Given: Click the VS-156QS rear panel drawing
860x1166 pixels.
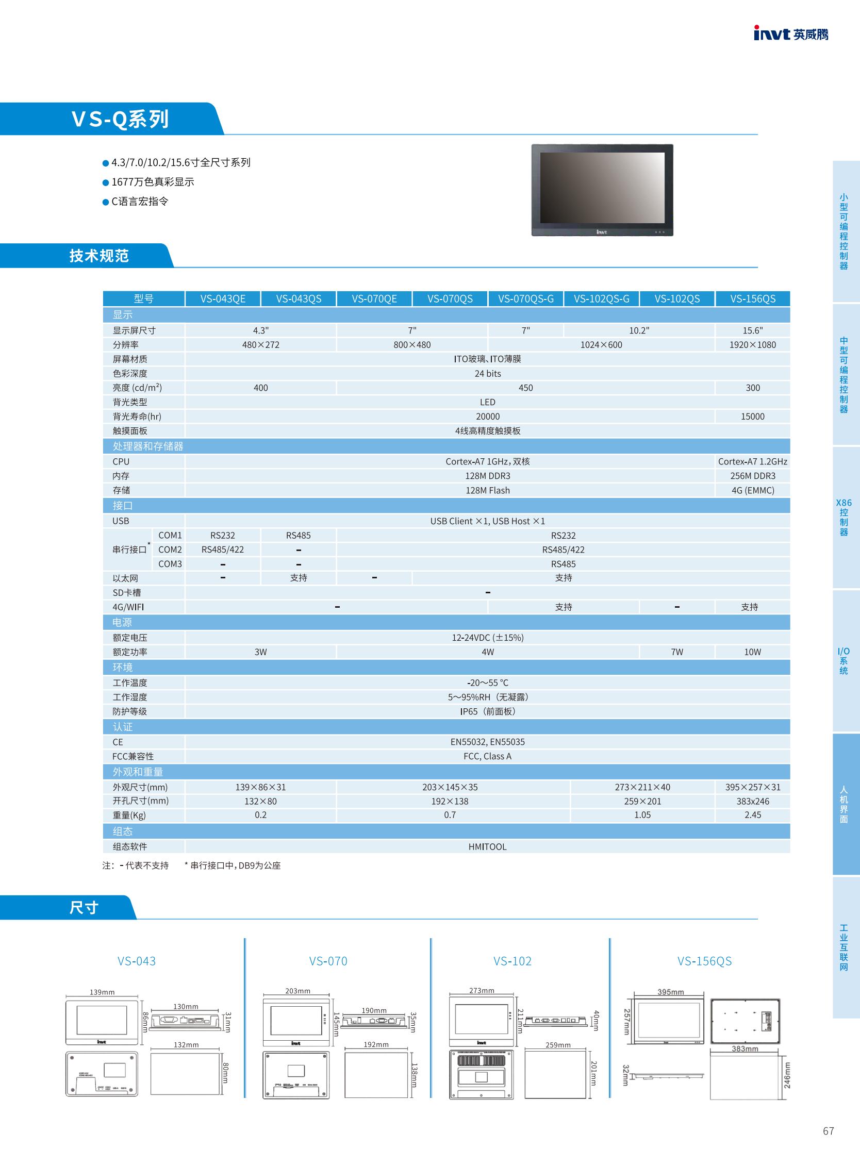Looking at the screenshot, I should click(x=746, y=1021).
